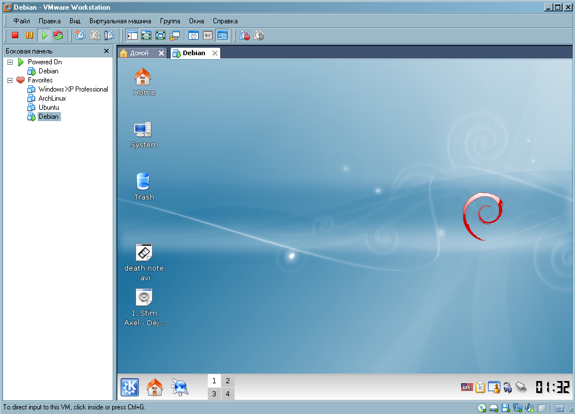Click the Reset virtual machine icon
This screenshot has height=414, width=575.
click(58, 35)
